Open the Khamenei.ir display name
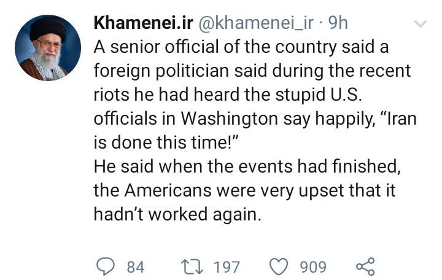 point(144,23)
